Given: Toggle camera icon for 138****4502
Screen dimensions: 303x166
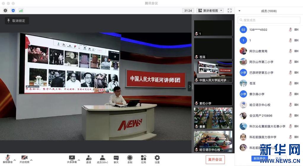Looking at the screenshot, I should pyautogui.click(x=296, y=30).
